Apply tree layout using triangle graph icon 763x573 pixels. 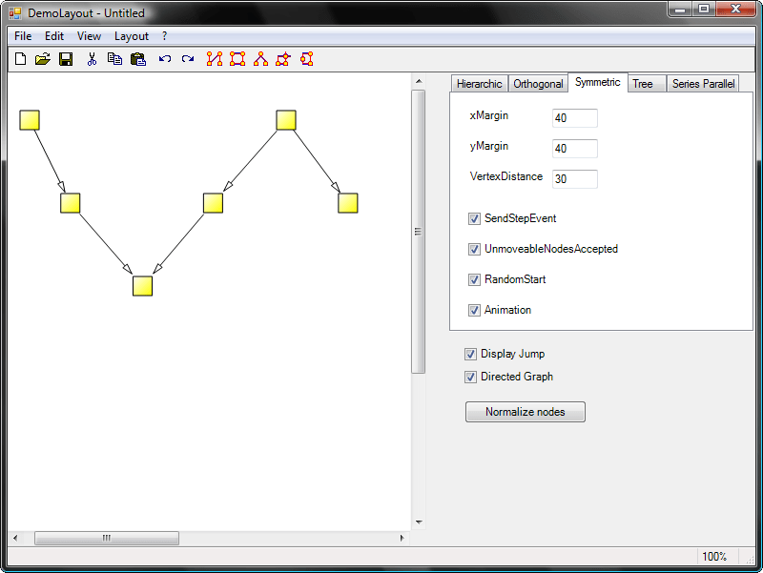(x=260, y=59)
